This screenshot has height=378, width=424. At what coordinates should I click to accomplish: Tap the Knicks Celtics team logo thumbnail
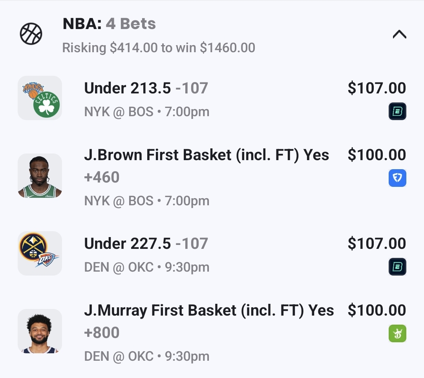40,98
